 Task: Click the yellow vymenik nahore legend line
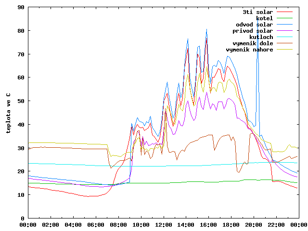tap(284, 50)
